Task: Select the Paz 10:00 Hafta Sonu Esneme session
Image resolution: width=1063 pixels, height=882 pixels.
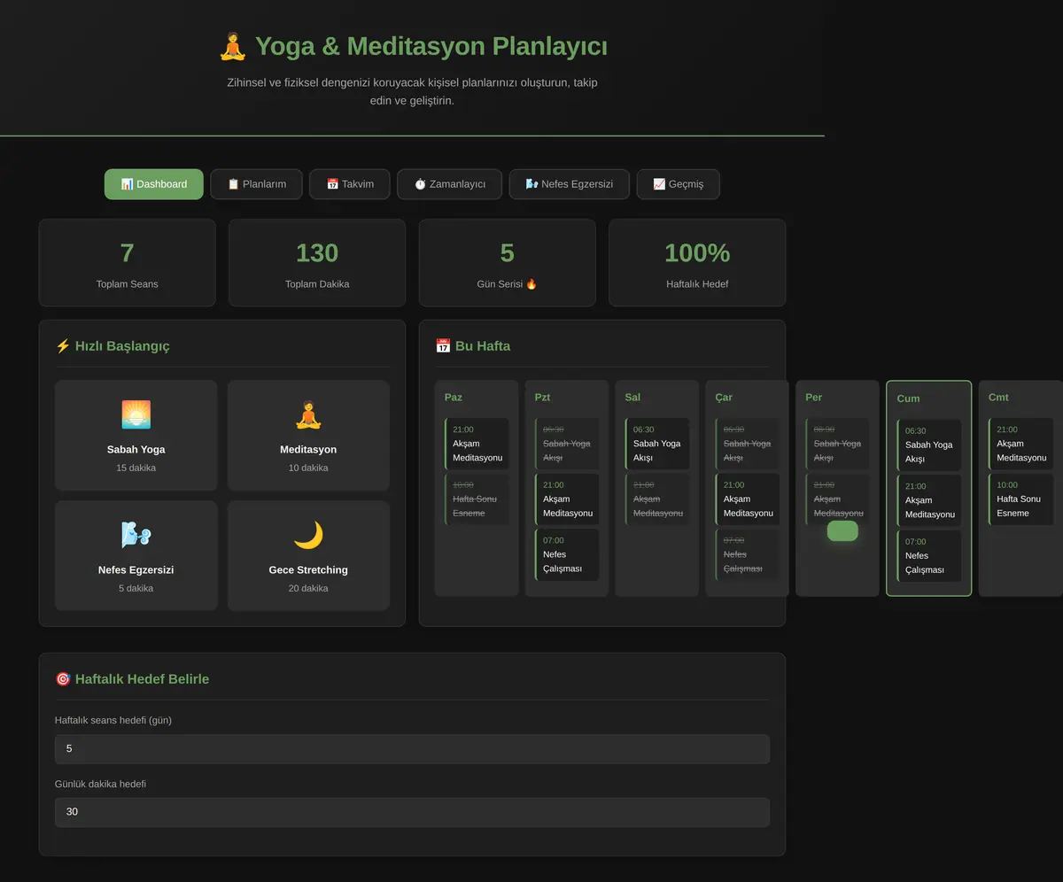Action: pos(477,499)
